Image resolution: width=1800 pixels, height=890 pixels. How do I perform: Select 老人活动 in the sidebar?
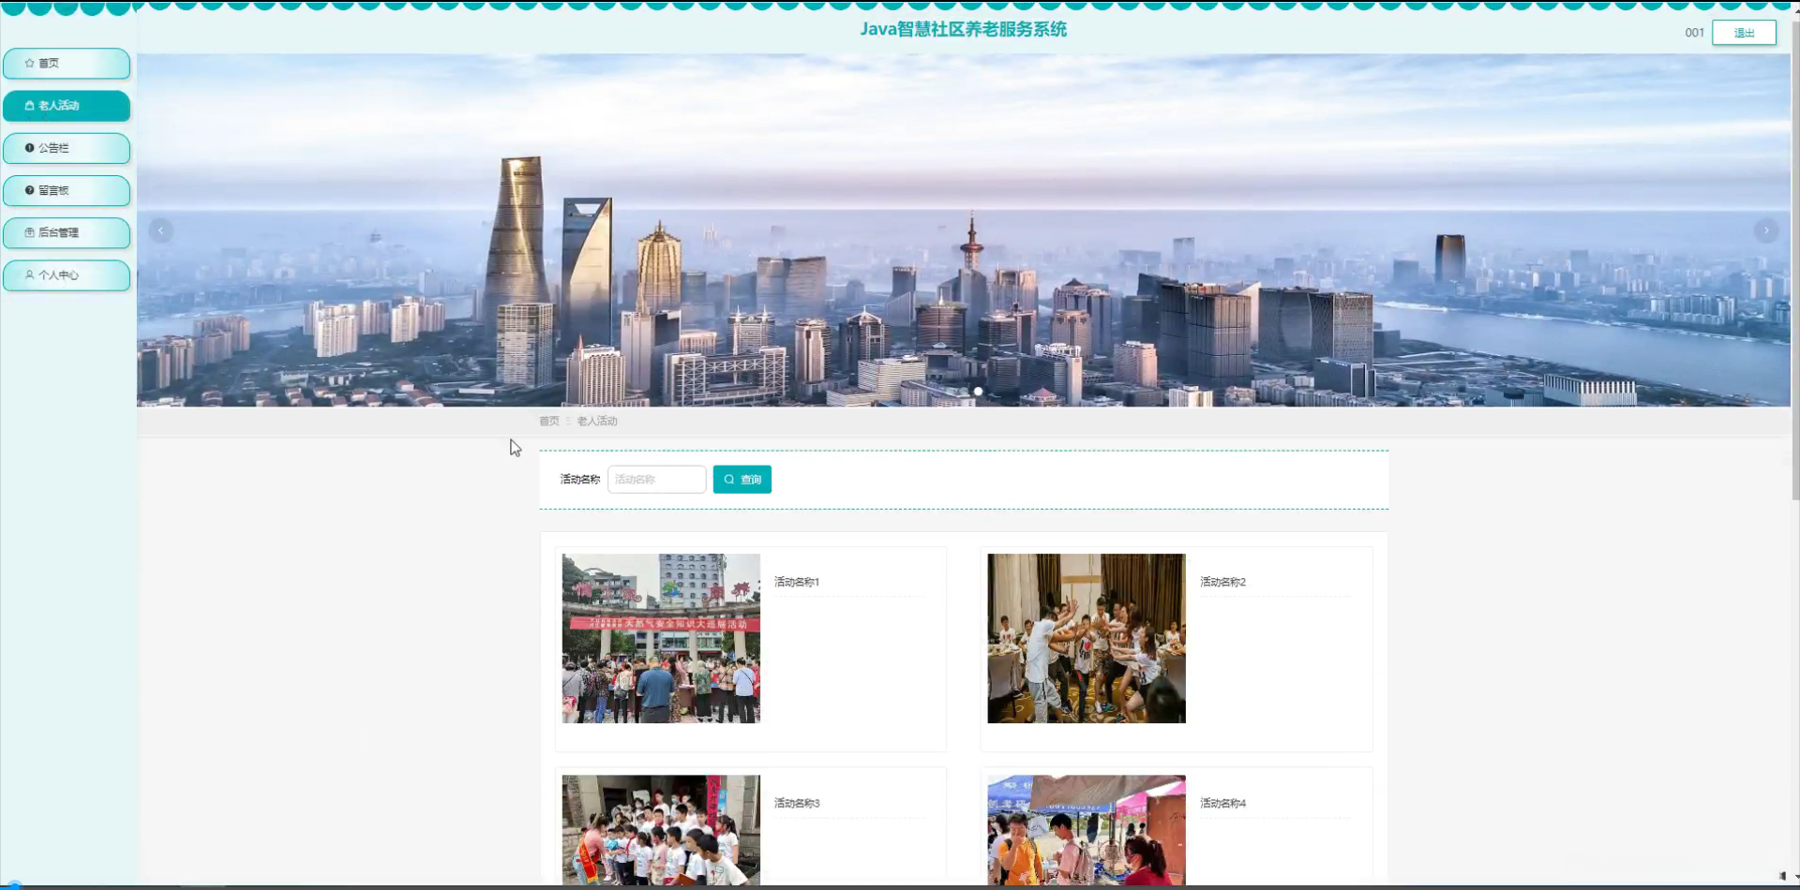(67, 106)
